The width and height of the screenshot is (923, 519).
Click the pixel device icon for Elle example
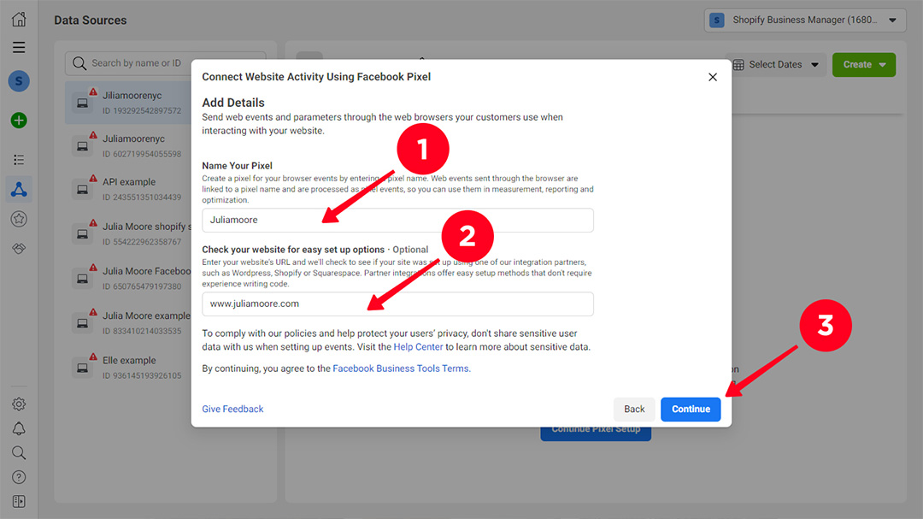click(82, 369)
